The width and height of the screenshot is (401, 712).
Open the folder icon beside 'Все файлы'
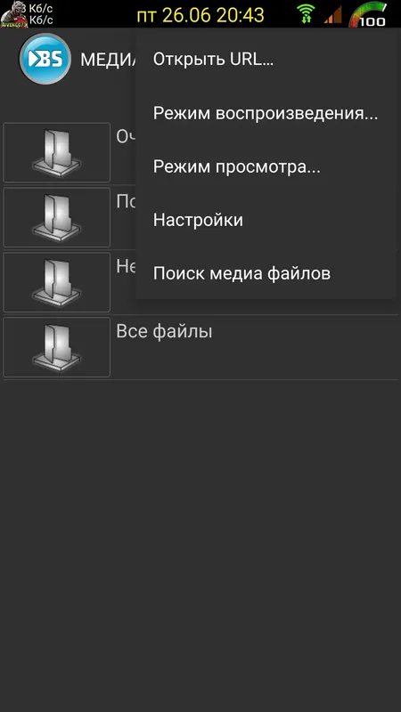[56, 347]
